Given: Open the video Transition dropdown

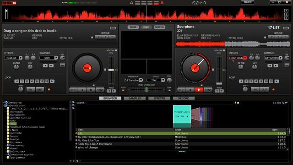Looking at the screenshot, I should pyautogui.click(x=141, y=80).
